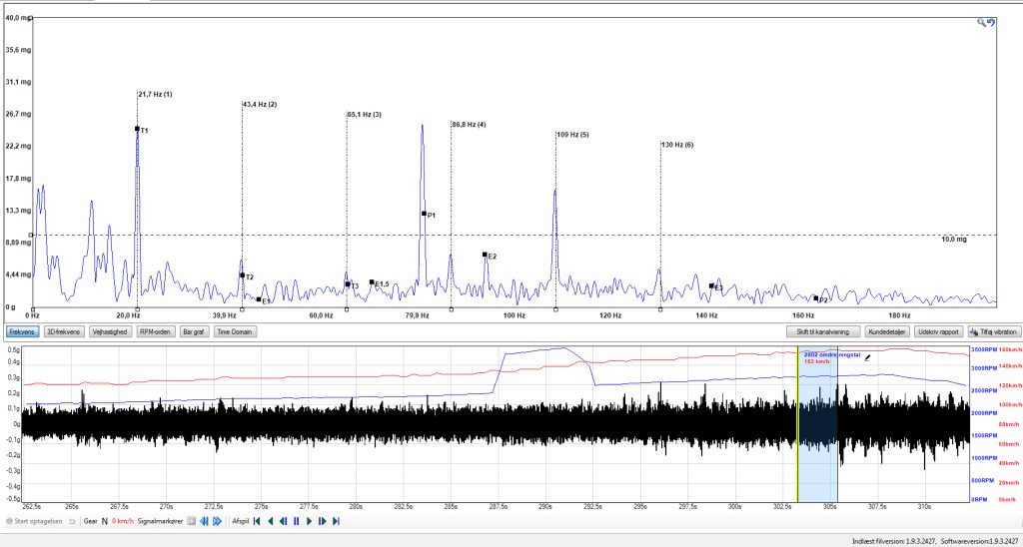
Task: Skip playback to the start
Action: coord(257,522)
